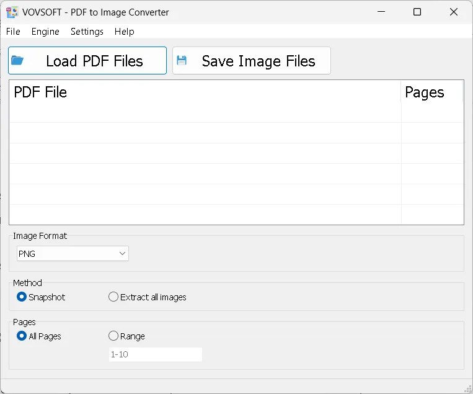Open the File menu
473x394 pixels.
pyautogui.click(x=13, y=32)
